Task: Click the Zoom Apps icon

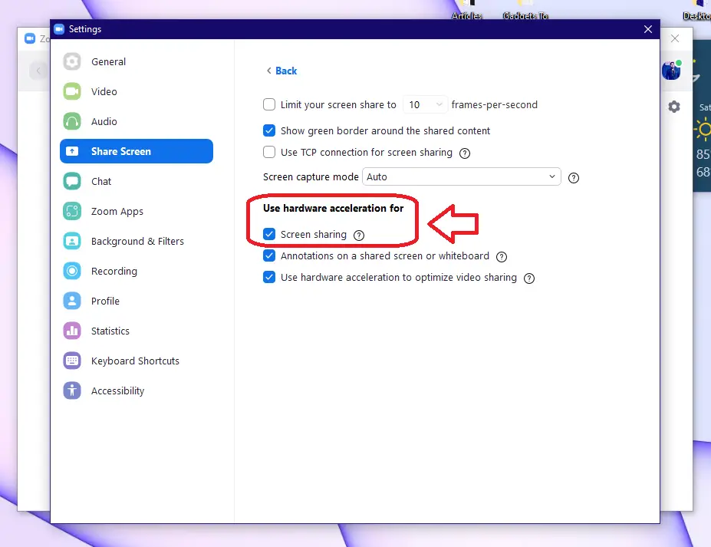Action: [72, 212]
